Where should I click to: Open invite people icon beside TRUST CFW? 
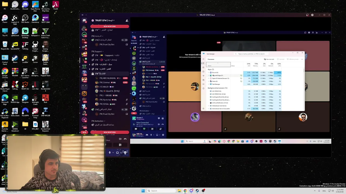(x=127, y=20)
